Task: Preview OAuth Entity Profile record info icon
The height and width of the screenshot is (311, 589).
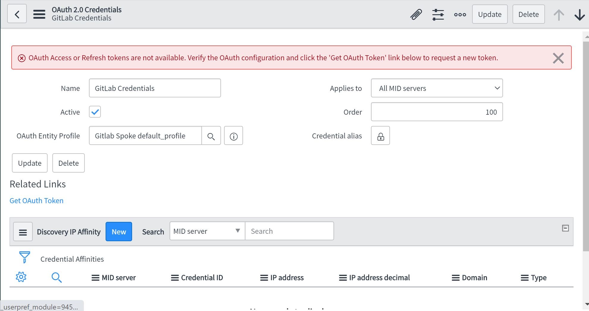Action: click(234, 136)
